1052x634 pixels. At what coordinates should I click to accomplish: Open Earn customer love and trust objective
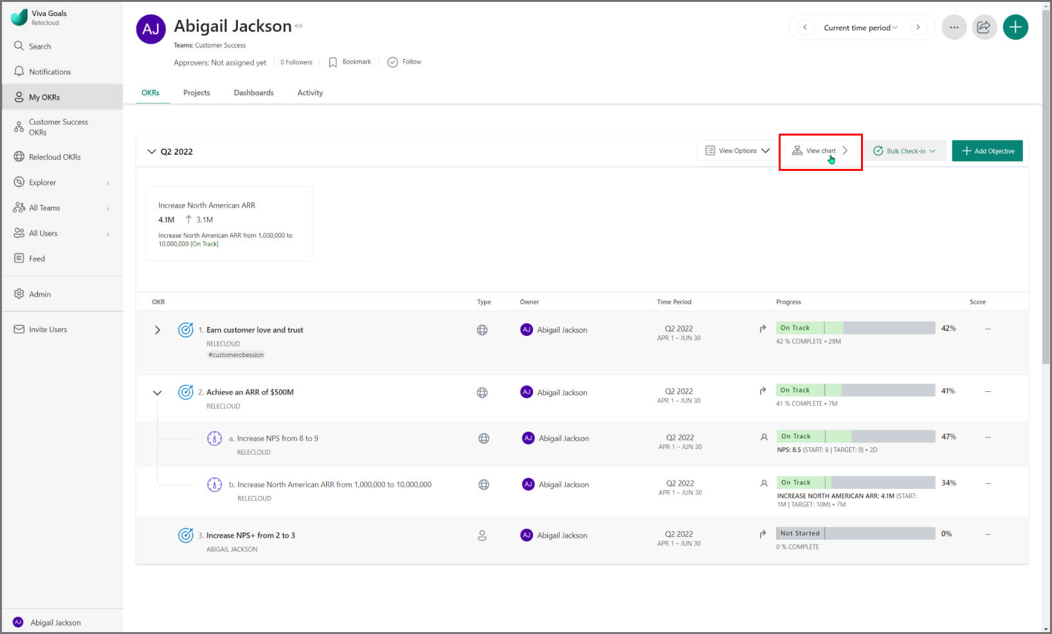click(255, 330)
